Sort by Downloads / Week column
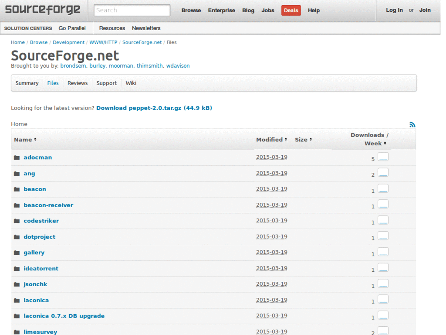This screenshot has width=446, height=335. tap(369, 139)
